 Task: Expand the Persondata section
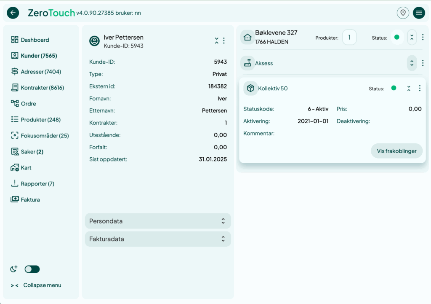(x=158, y=221)
